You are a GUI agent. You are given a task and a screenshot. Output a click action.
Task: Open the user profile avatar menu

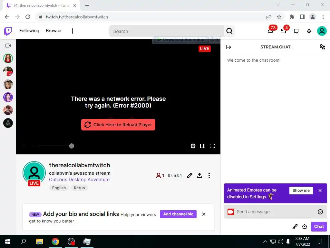click(322, 31)
